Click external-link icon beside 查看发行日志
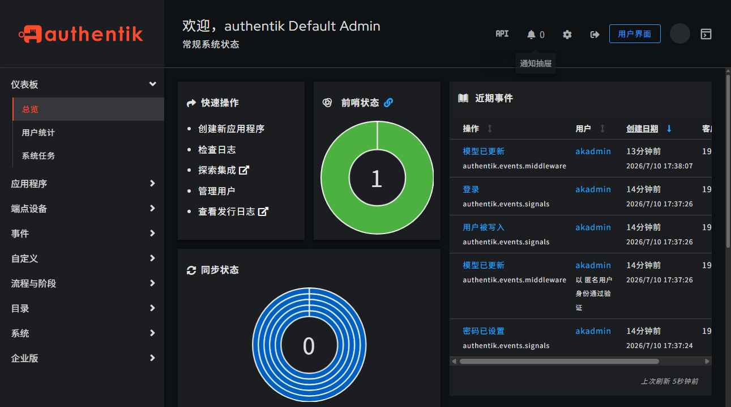The height and width of the screenshot is (407, 731). 263,211
